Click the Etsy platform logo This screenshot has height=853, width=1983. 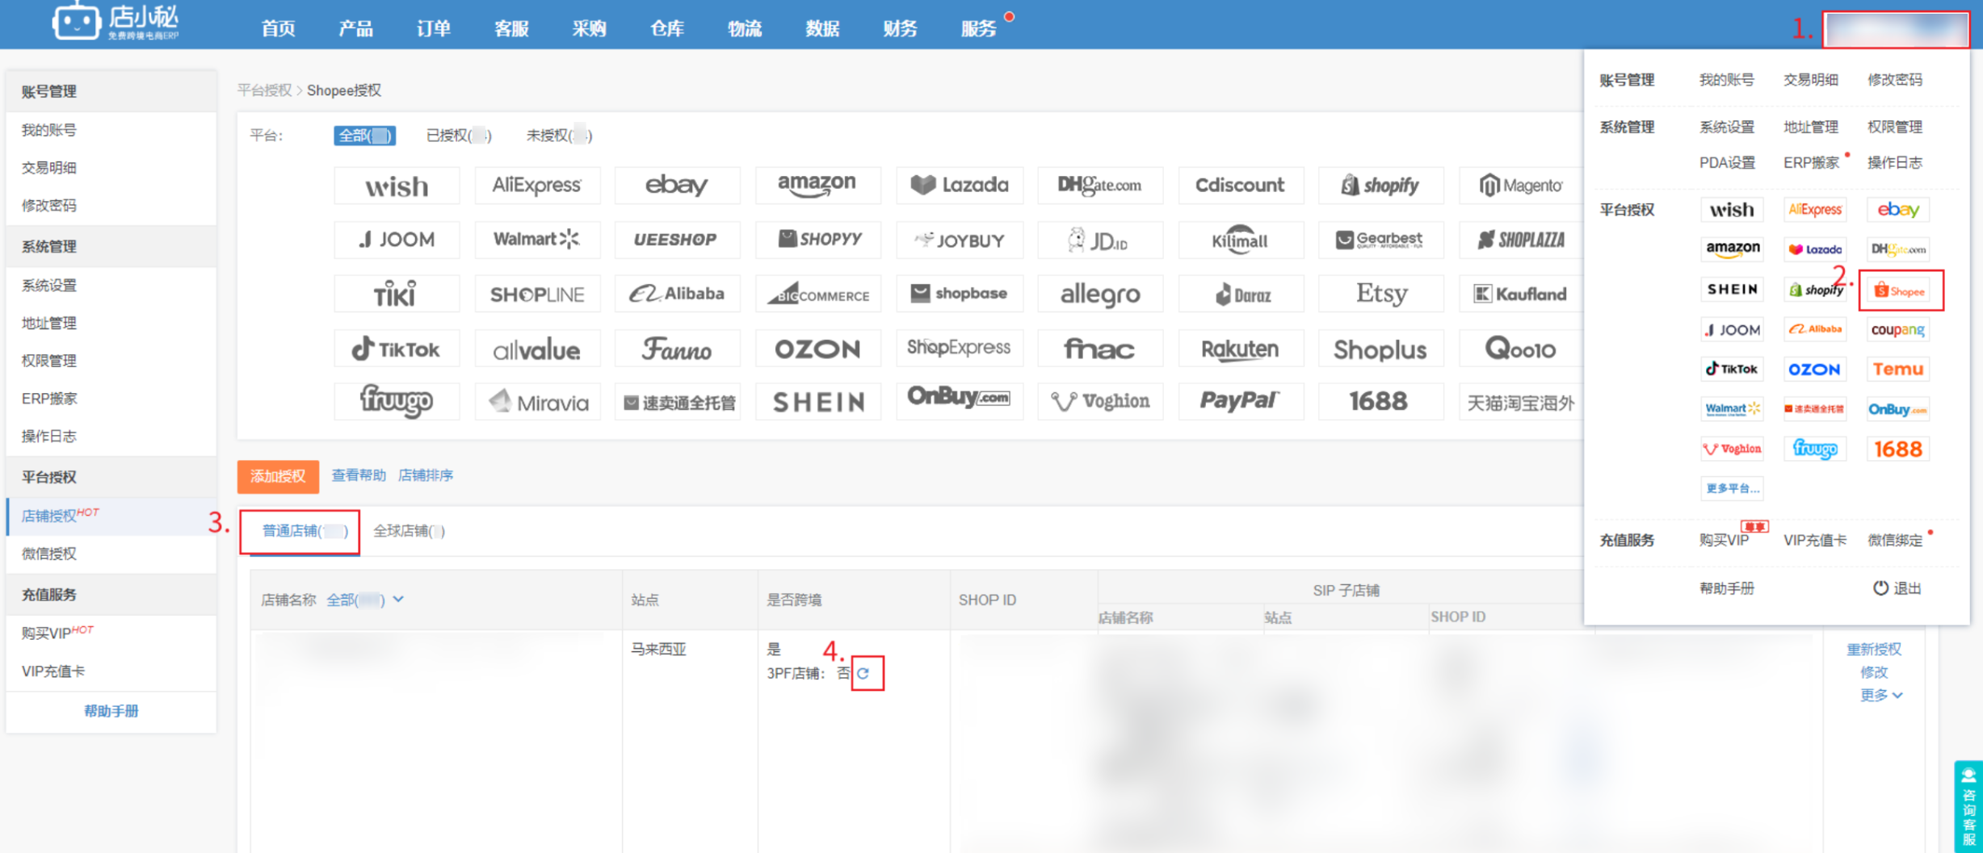pos(1380,294)
